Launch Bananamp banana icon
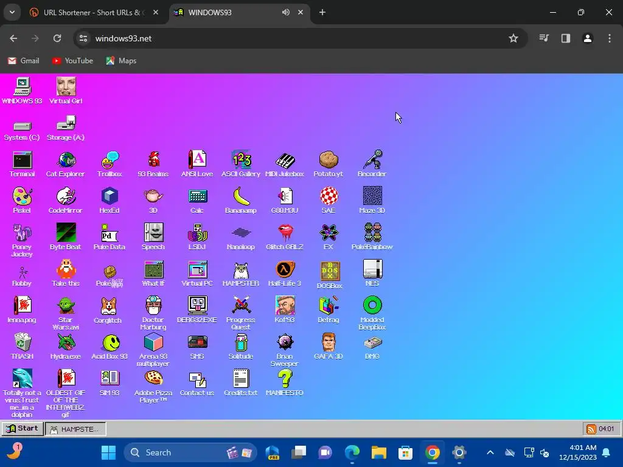The width and height of the screenshot is (623, 467). [x=241, y=201]
